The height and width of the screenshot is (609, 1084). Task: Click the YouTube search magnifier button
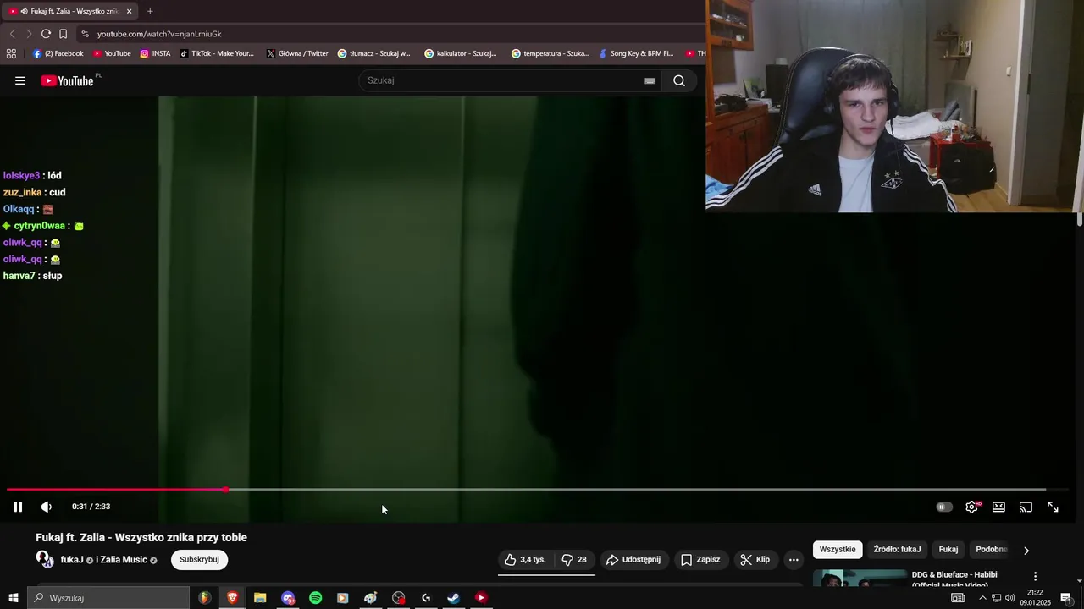pos(679,81)
